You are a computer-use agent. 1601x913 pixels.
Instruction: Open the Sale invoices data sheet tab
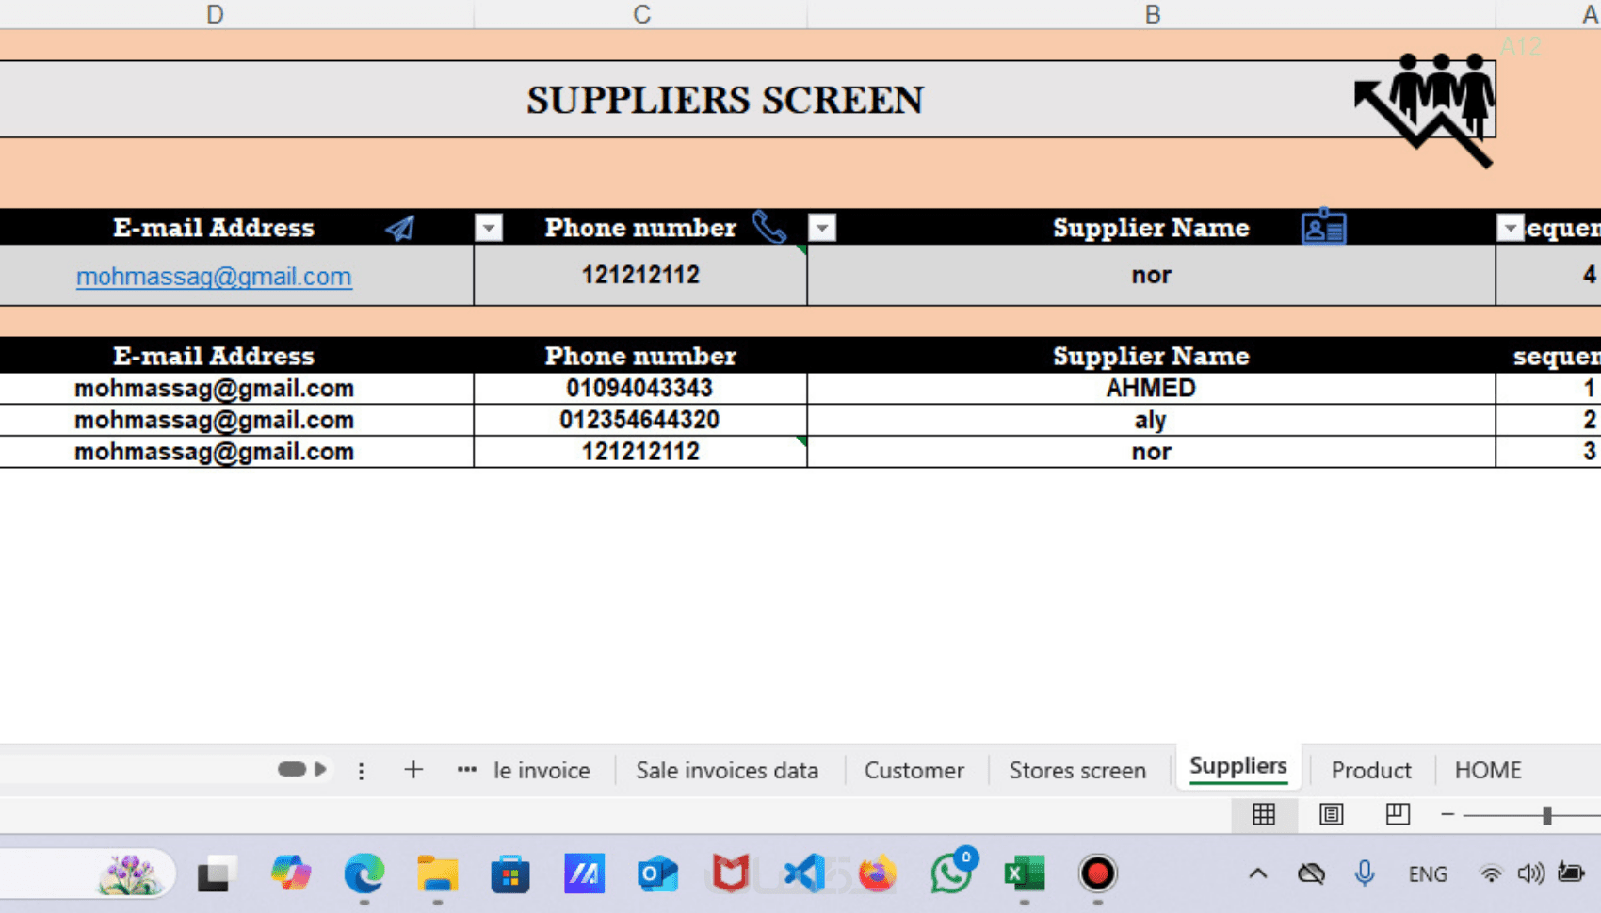tap(727, 770)
